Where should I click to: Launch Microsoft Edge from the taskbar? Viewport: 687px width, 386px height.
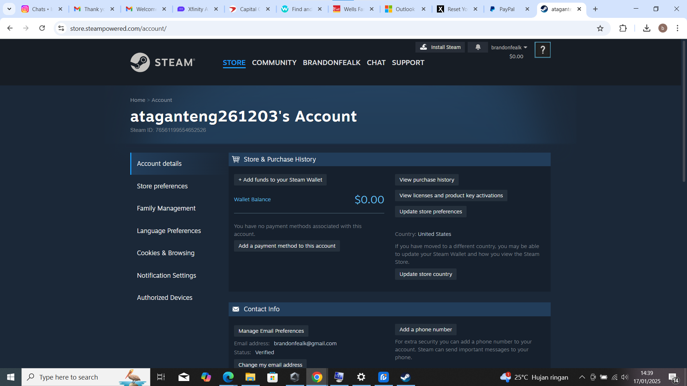click(228, 377)
